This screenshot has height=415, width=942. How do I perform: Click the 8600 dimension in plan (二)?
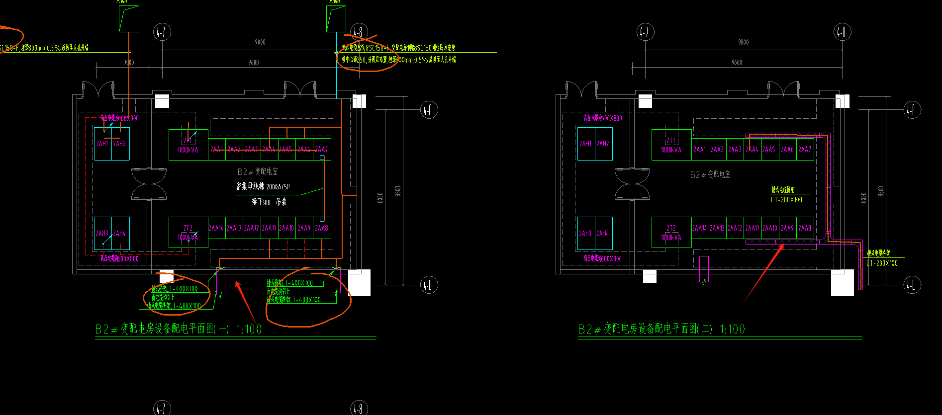coord(881,191)
